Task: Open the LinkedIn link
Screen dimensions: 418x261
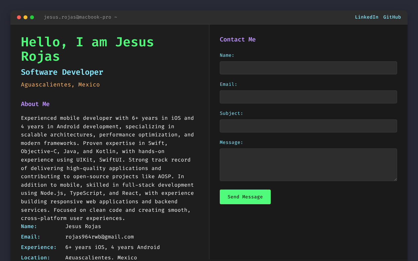Action: 366,17
